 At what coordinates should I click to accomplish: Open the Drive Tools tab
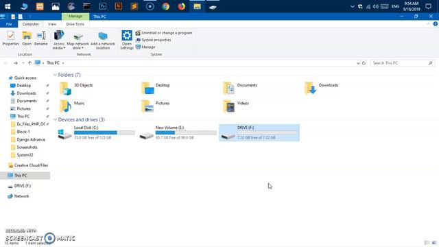click(75, 24)
